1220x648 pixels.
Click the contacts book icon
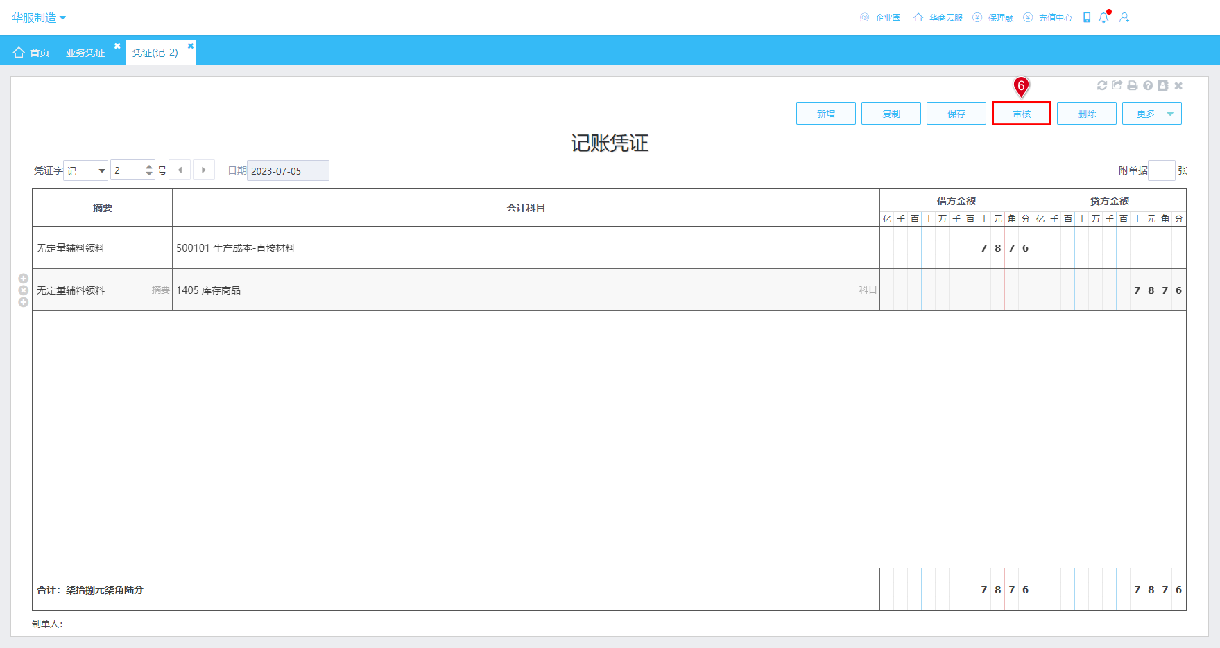[x=1163, y=85]
